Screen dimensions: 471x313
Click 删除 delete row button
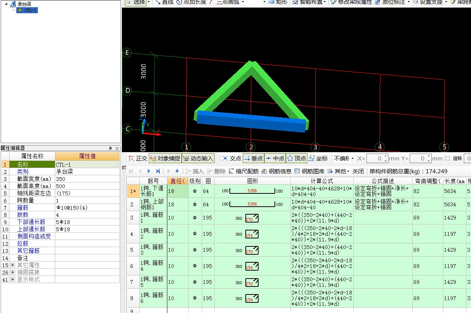216,171
